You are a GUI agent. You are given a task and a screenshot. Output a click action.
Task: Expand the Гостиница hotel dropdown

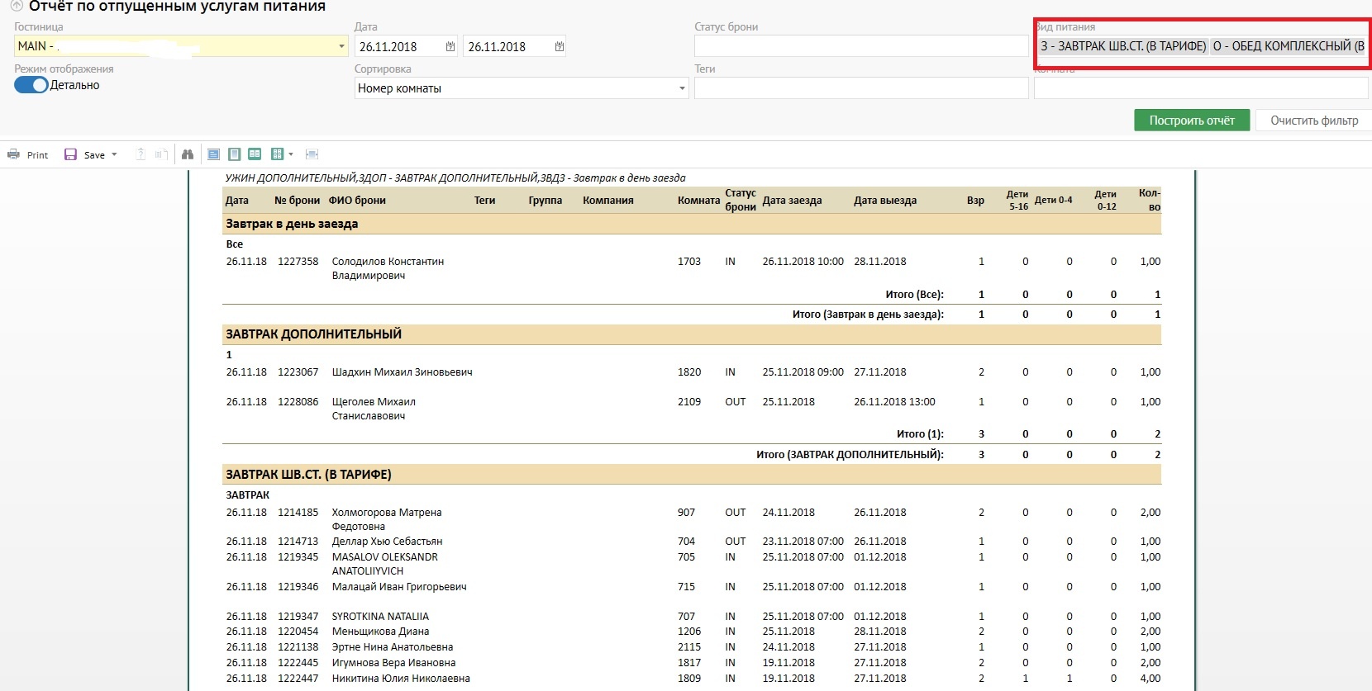pyautogui.click(x=341, y=46)
